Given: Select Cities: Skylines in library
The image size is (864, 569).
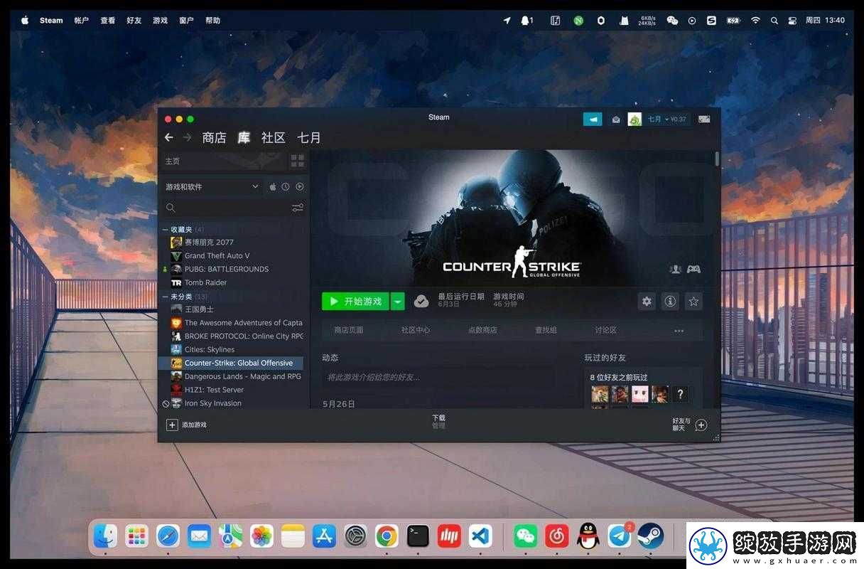Looking at the screenshot, I should click(x=210, y=349).
